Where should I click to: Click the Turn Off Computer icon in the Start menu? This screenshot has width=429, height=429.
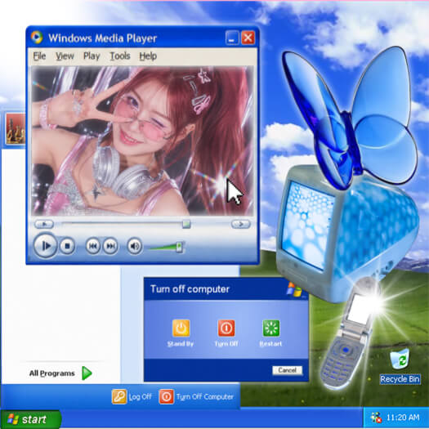[166, 396]
